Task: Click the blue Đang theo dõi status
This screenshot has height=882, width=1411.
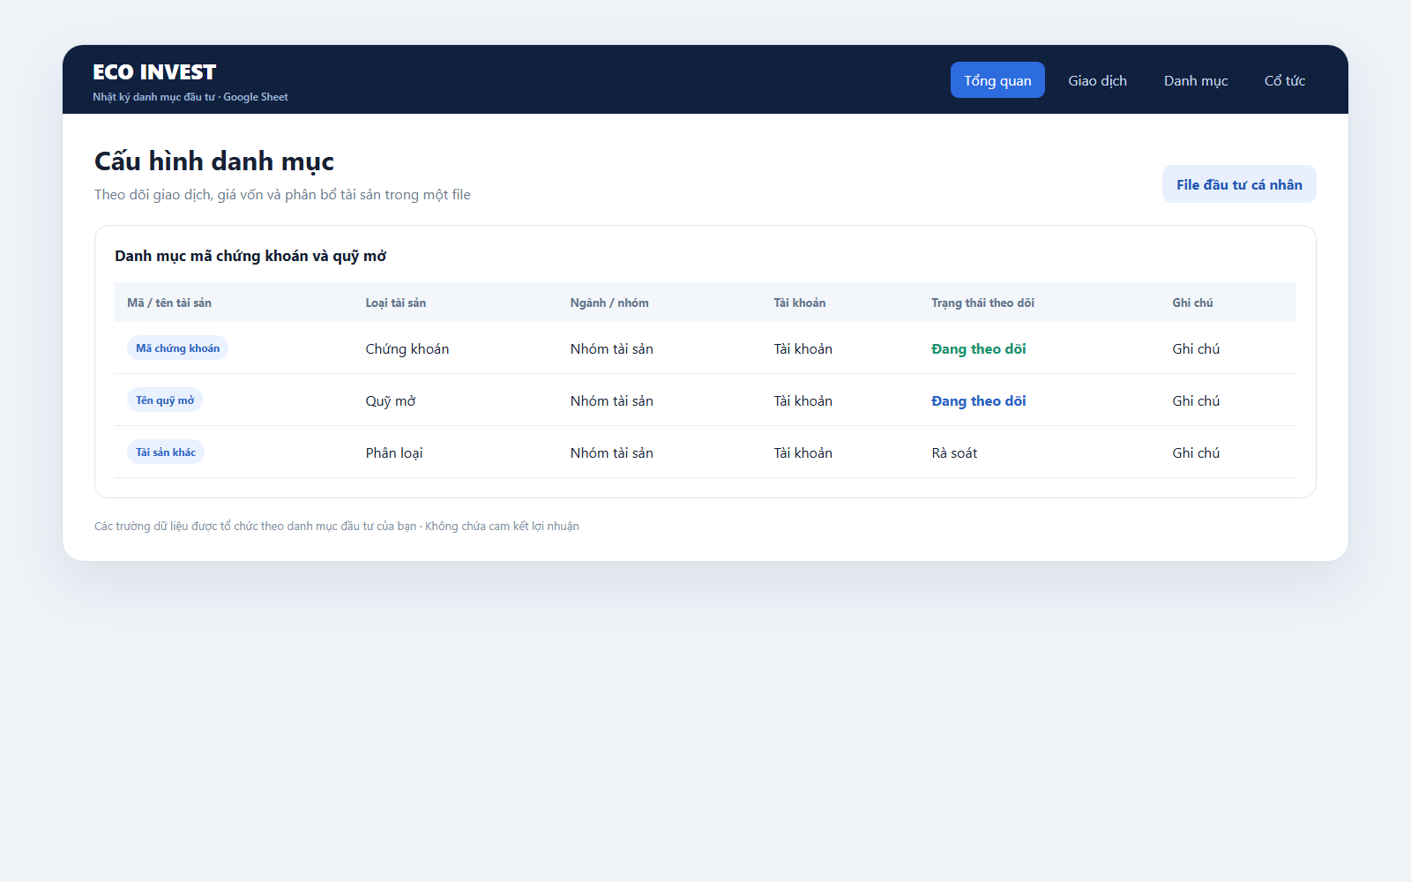Action: point(979,401)
